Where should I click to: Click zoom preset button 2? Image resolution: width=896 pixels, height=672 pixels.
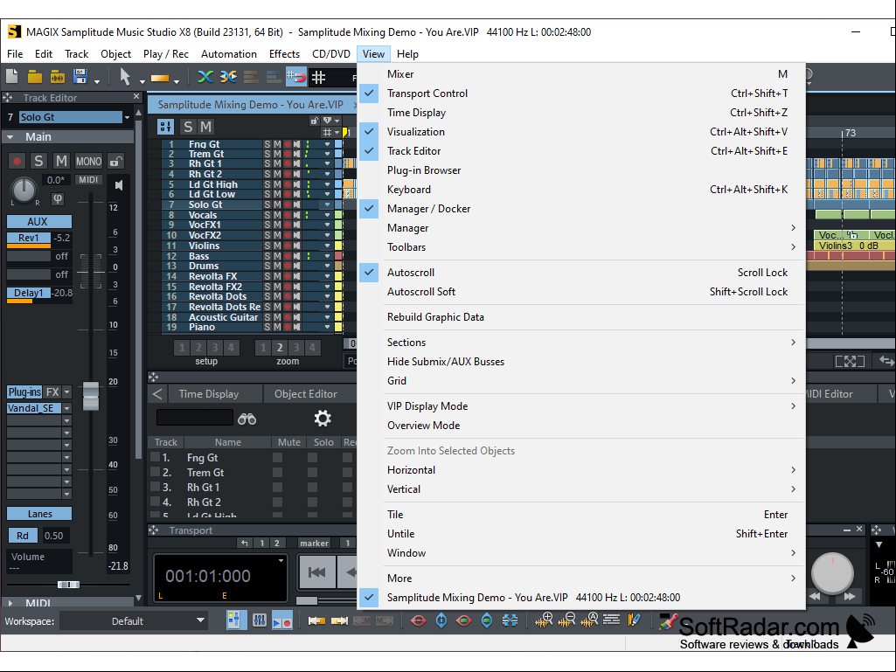pyautogui.click(x=280, y=348)
